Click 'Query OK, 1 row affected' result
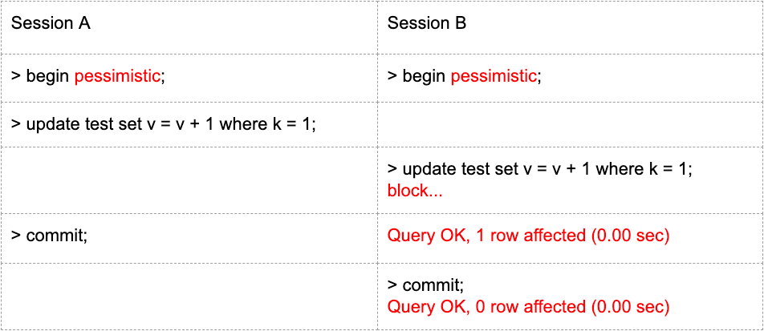The height and width of the screenshot is (331, 764). [528, 236]
